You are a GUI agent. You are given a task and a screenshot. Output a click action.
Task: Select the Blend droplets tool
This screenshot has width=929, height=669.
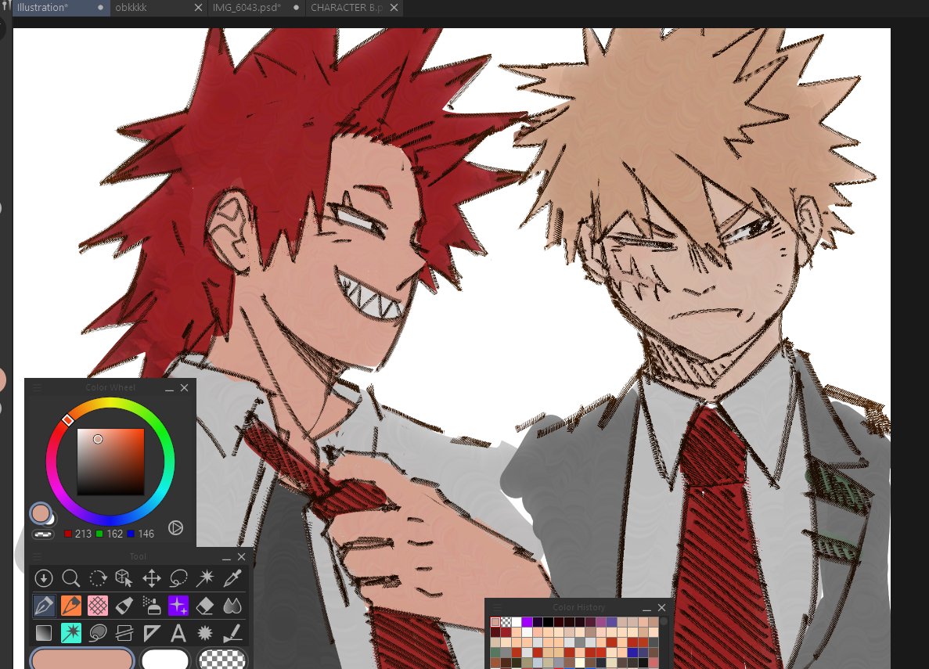pos(232,606)
